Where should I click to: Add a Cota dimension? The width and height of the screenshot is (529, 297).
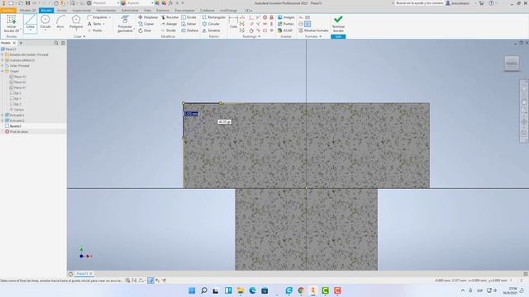233,23
